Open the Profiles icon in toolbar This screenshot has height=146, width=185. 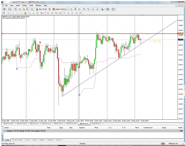pyautogui.click(x=9, y=9)
